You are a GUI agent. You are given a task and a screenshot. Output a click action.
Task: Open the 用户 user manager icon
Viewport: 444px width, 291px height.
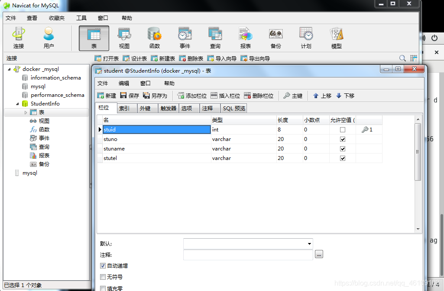pyautogui.click(x=49, y=38)
